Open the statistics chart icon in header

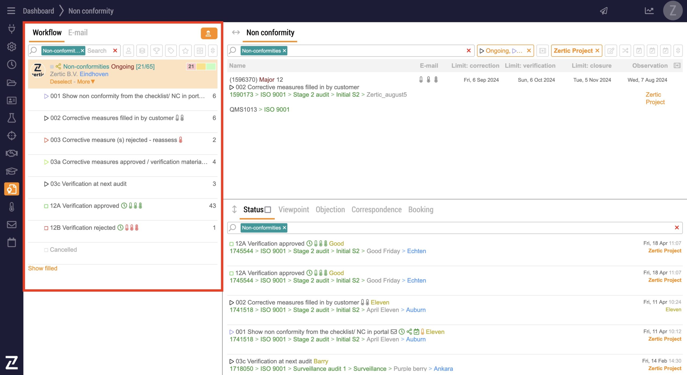point(649,11)
